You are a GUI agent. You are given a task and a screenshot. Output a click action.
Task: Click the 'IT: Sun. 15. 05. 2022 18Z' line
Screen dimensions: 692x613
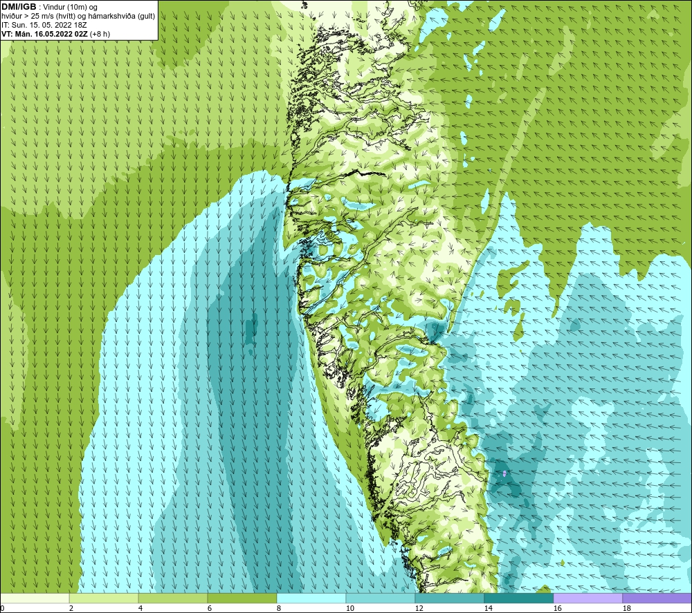coord(44,25)
